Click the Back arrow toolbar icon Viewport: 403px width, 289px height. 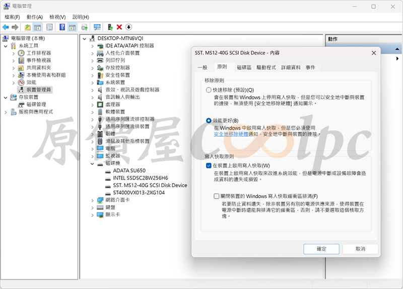[6, 27]
